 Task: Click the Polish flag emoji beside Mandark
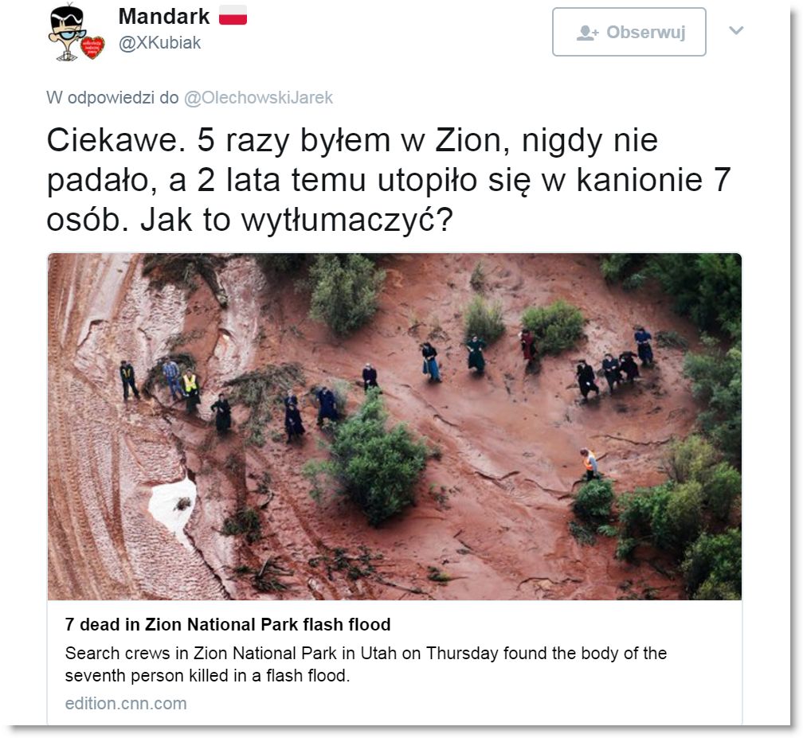click(233, 16)
